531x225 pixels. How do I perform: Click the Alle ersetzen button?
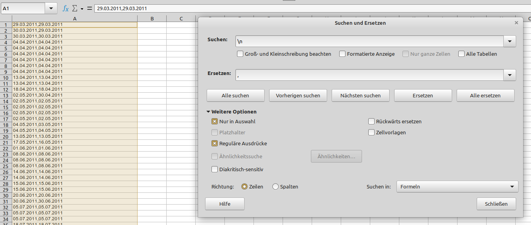(x=485, y=95)
